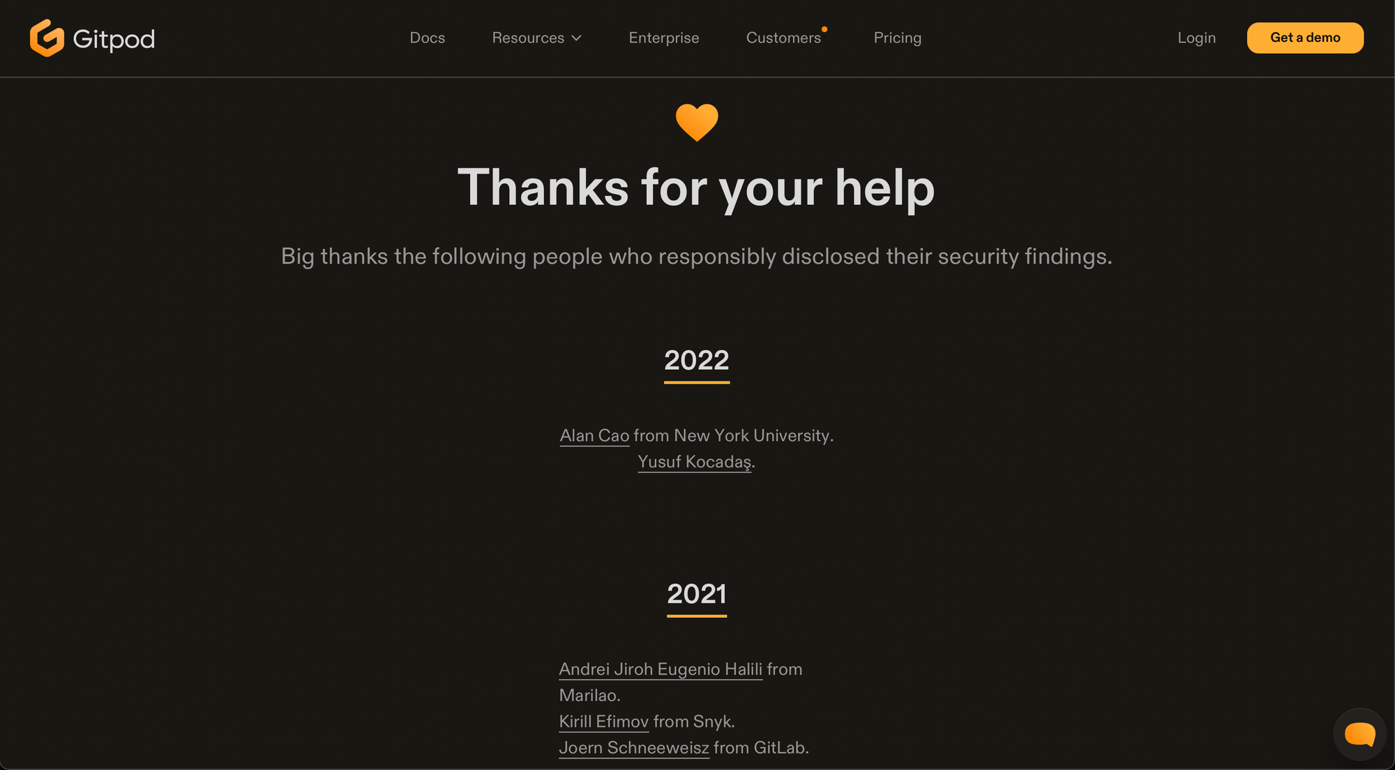This screenshot has height=770, width=1395.
Task: Select the Pricing menu item
Action: [x=897, y=38]
